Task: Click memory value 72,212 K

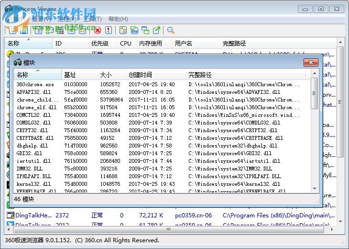Action: [151, 215]
